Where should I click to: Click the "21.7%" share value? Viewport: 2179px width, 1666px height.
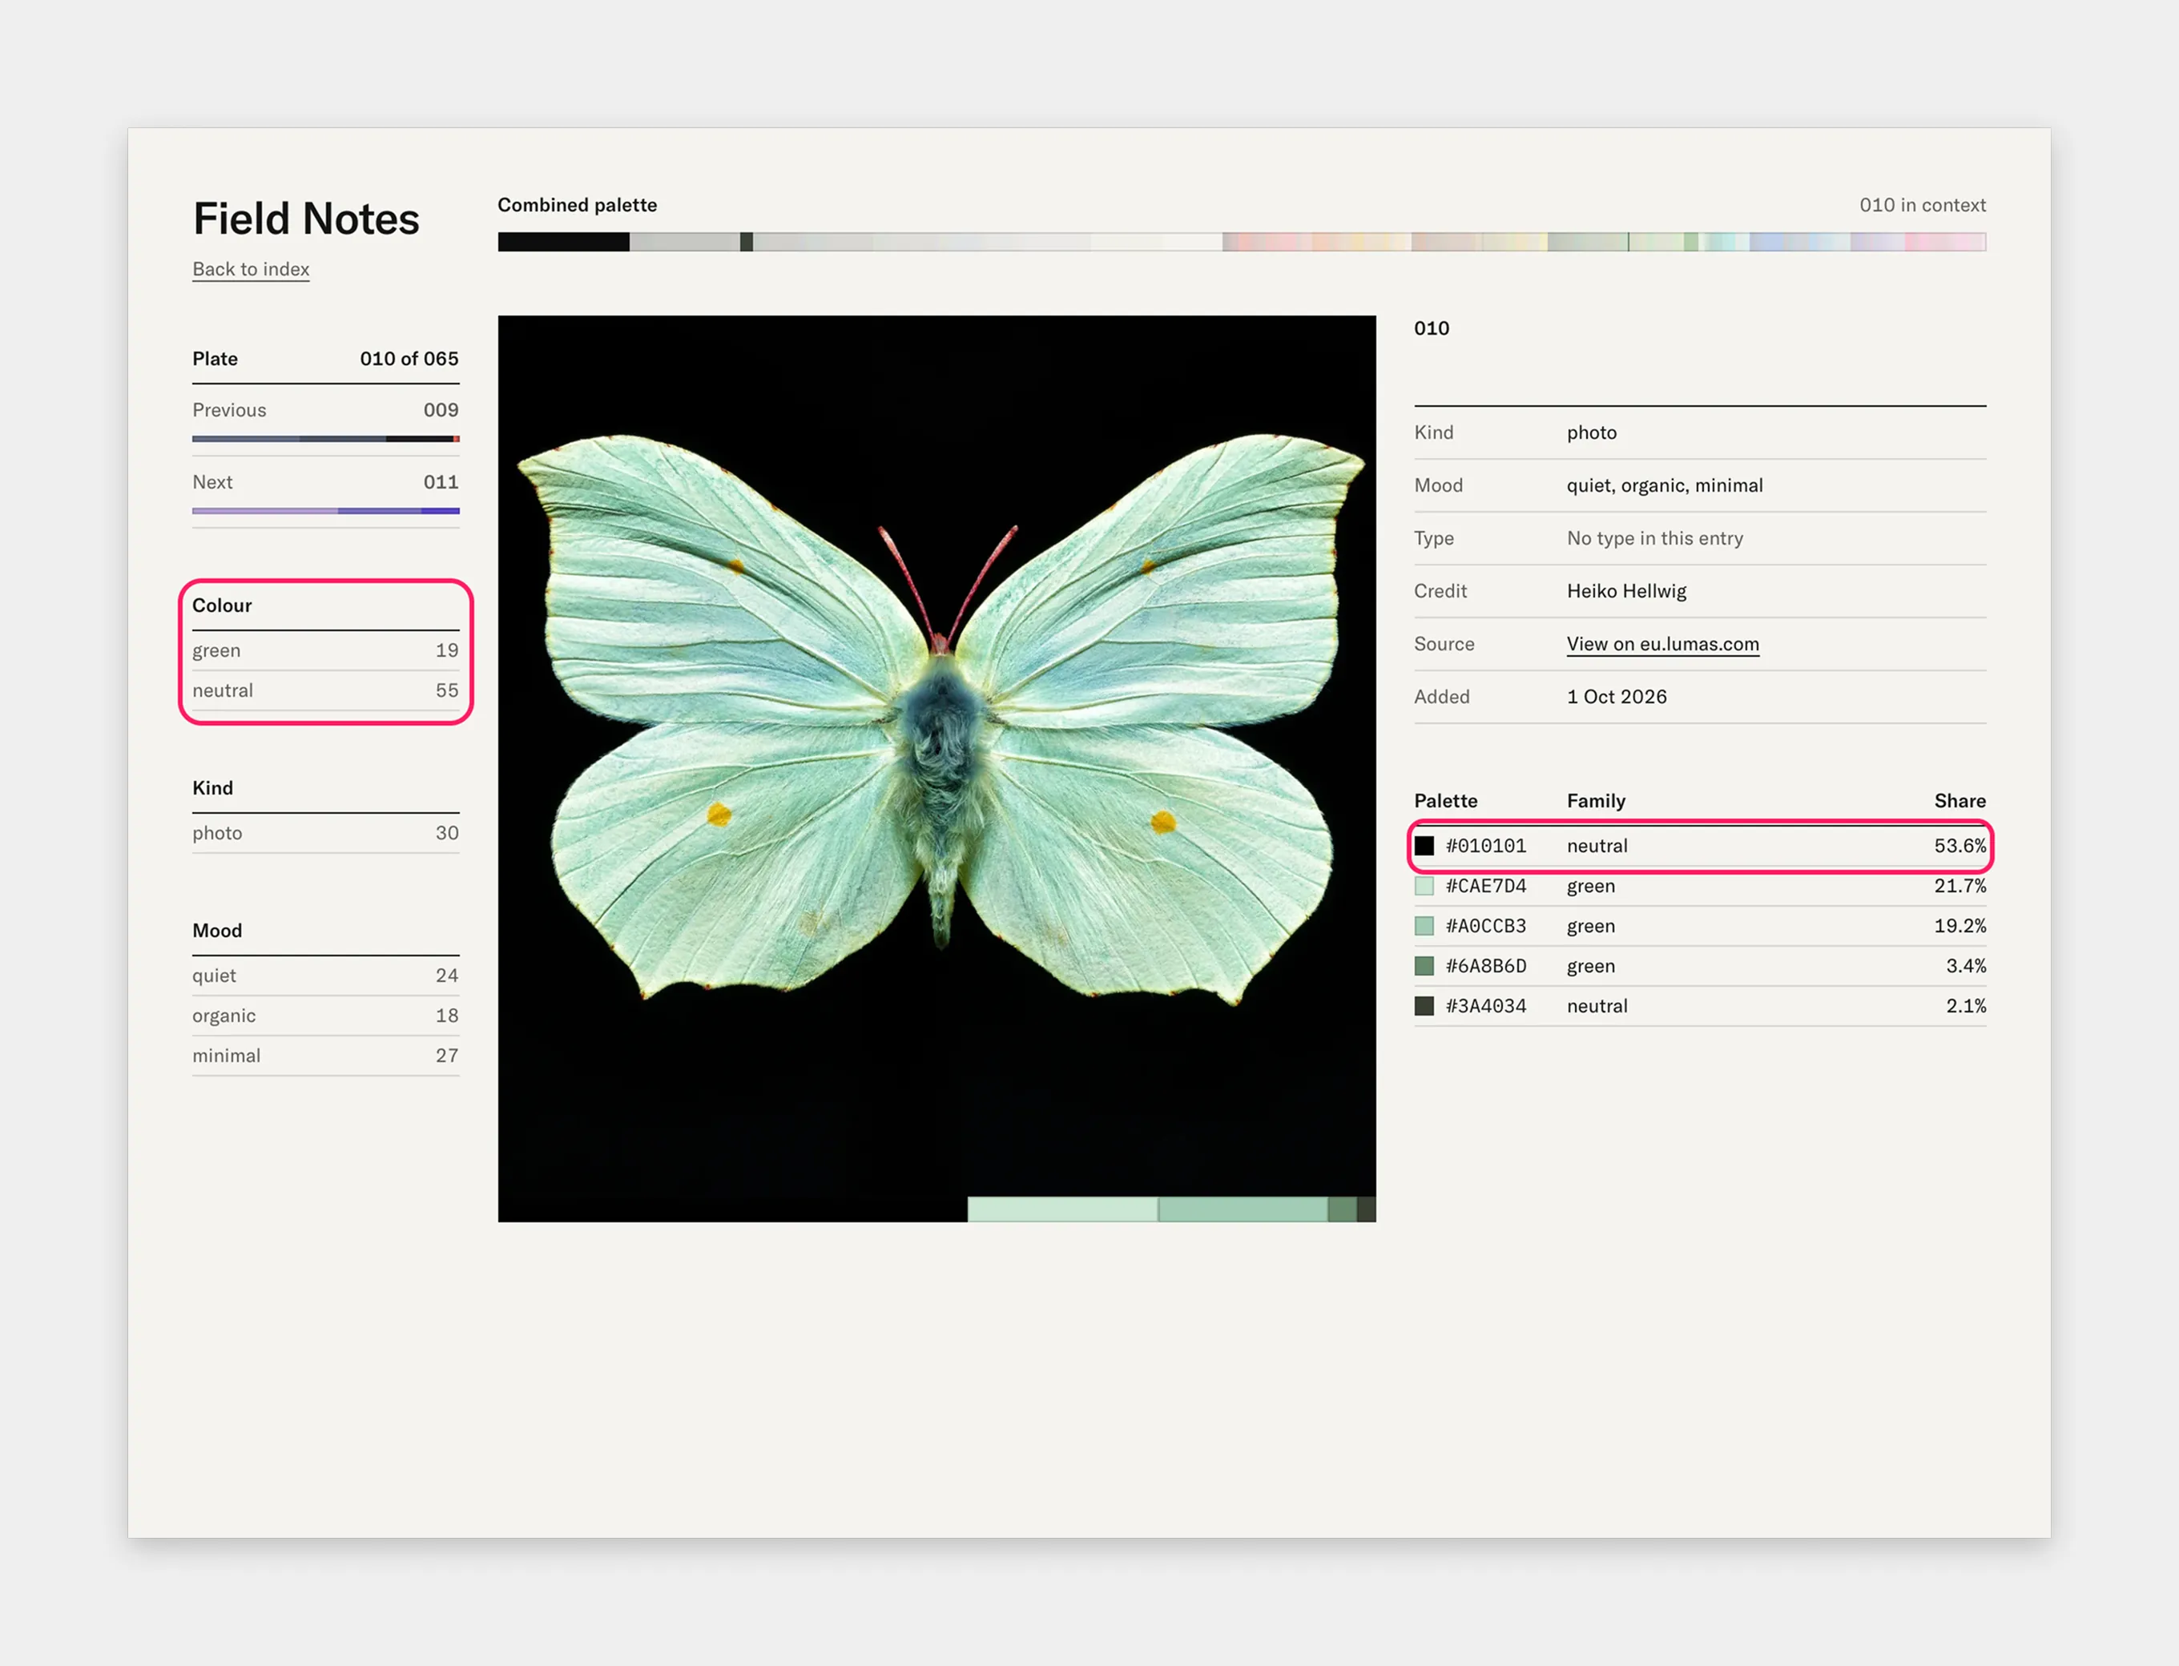tap(1959, 886)
